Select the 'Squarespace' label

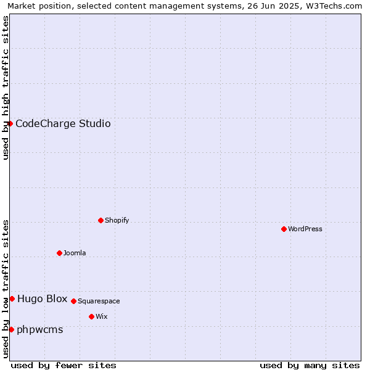pos(99,302)
